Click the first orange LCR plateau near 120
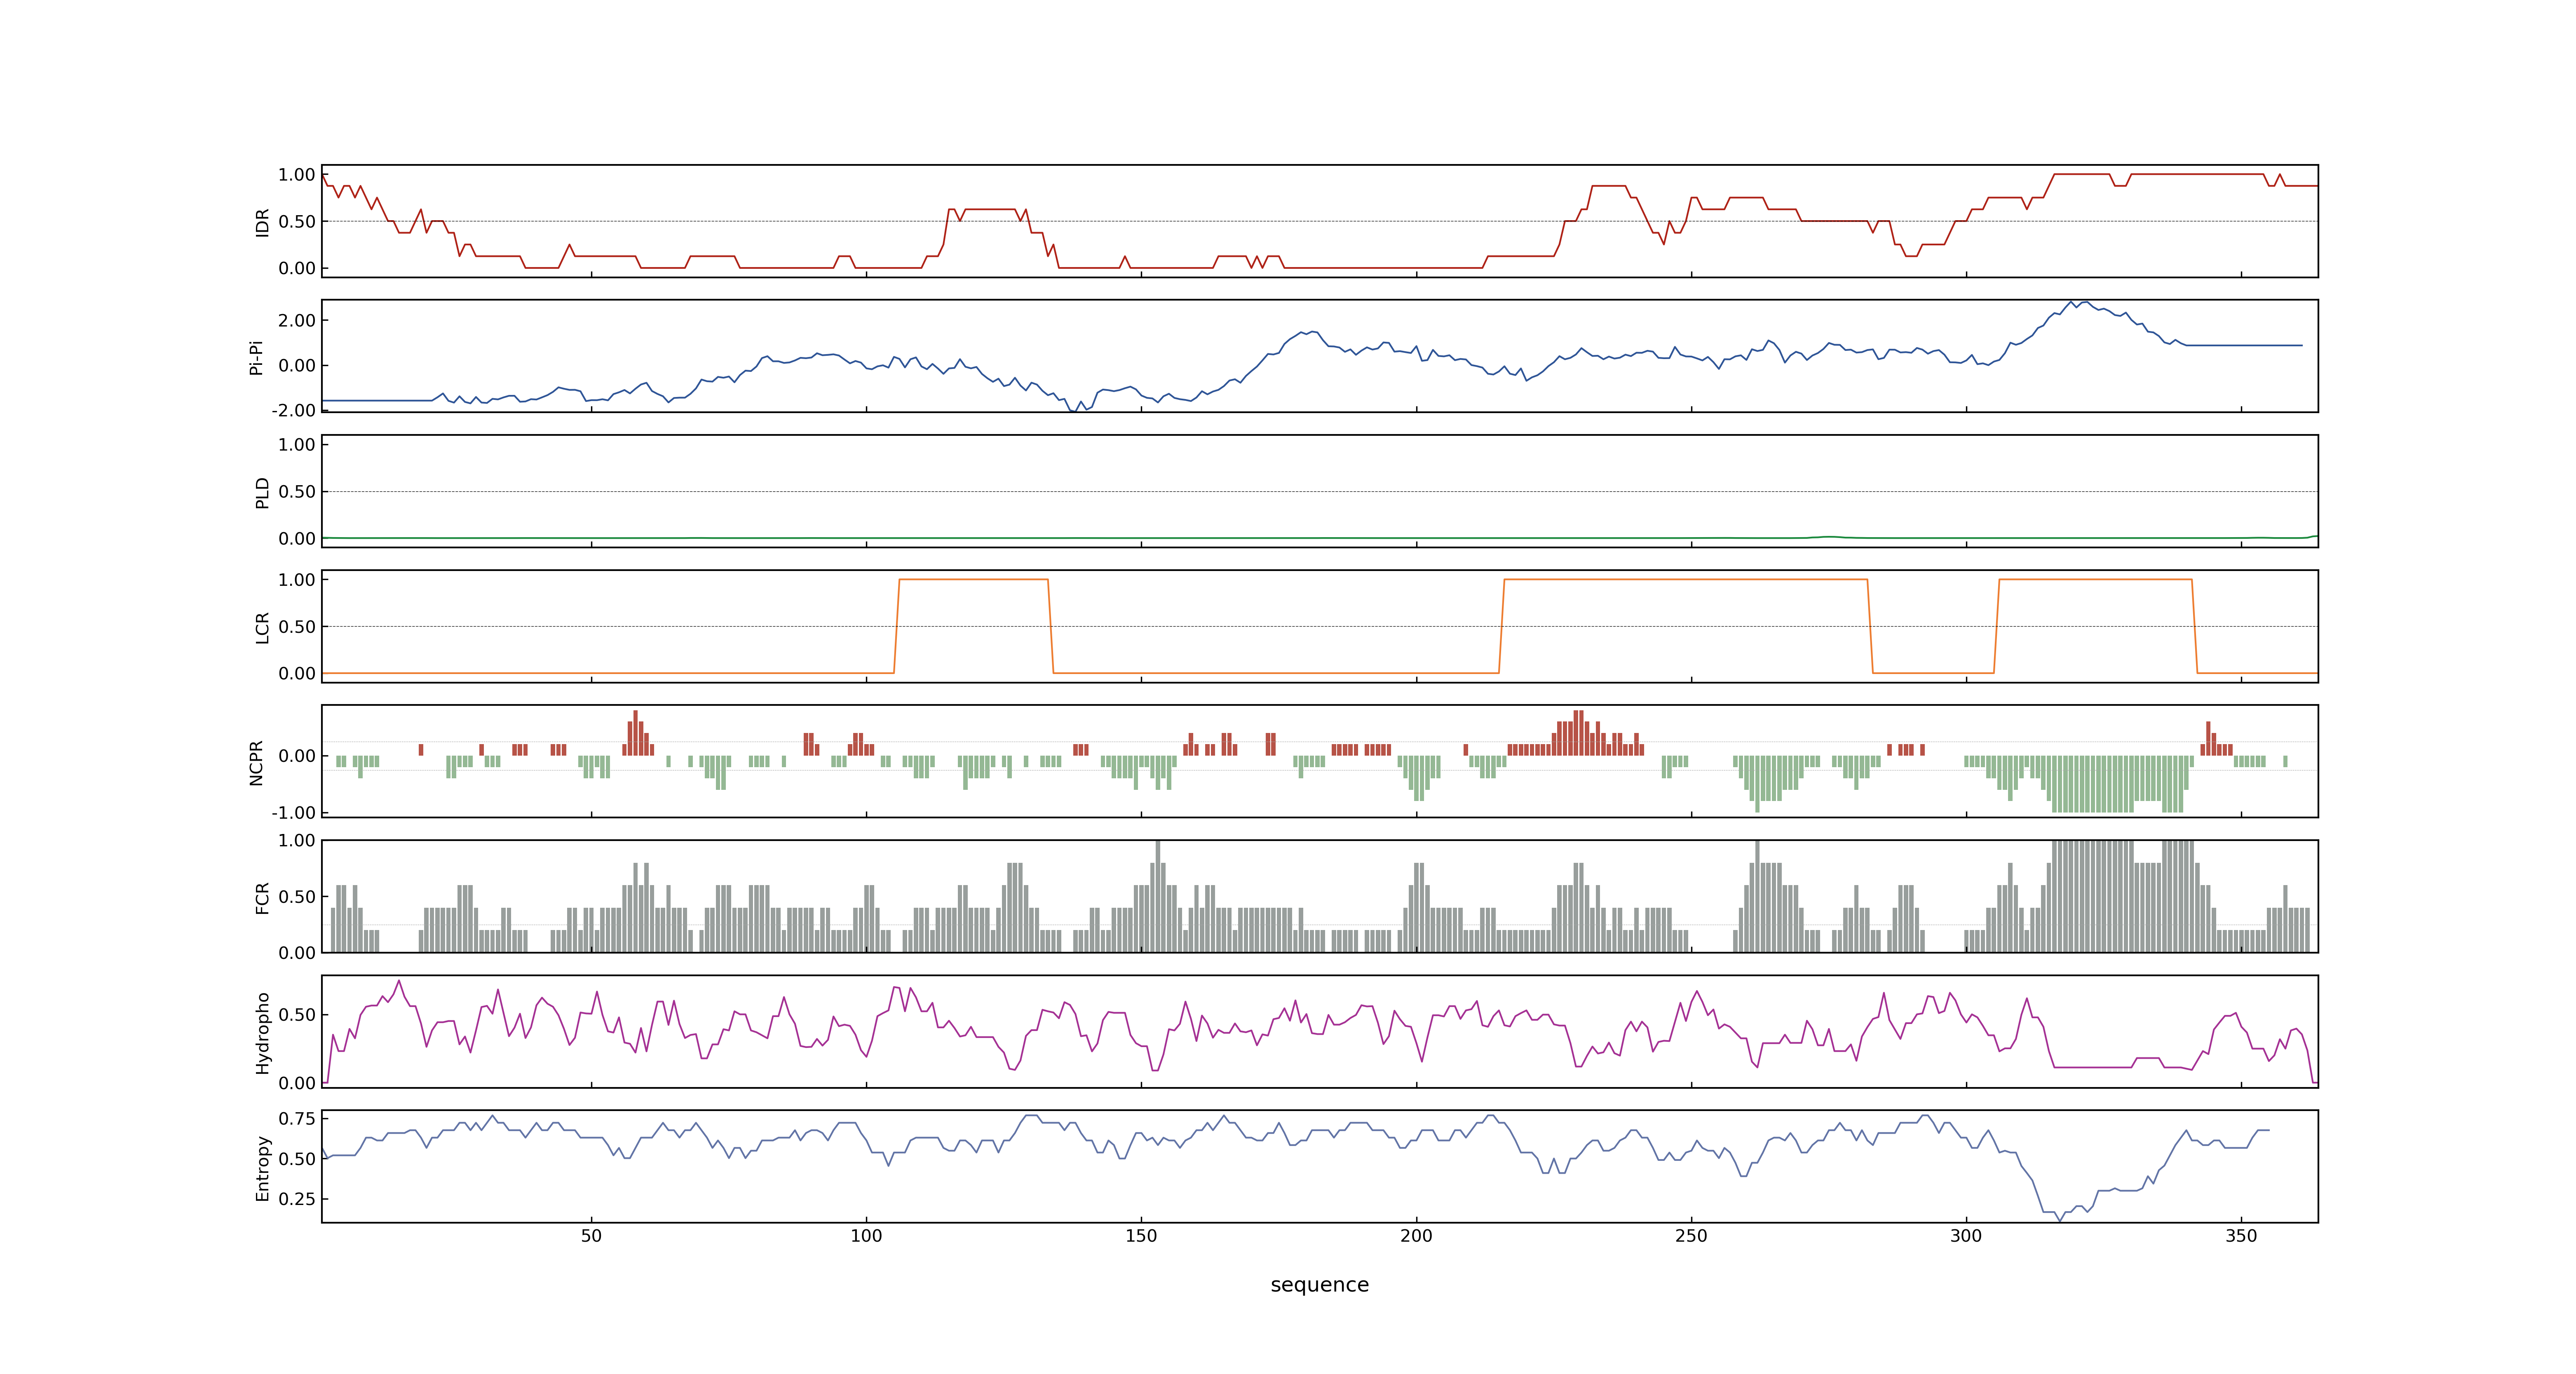This screenshot has height=1374, width=2576. [x=973, y=580]
